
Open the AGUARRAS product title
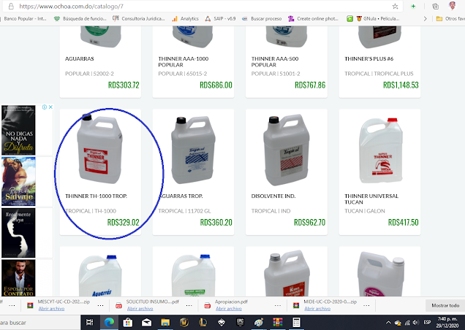click(80, 58)
